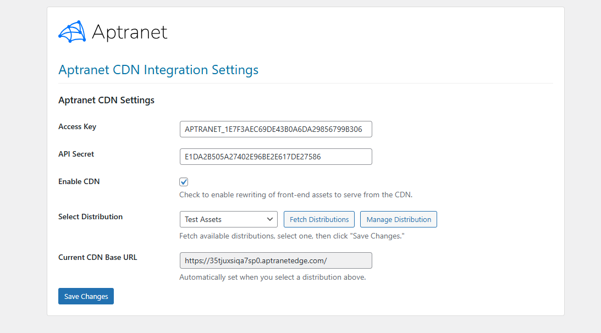The width and height of the screenshot is (601, 333).
Task: Click the Current CDN Base URL label
Action: pos(98,258)
